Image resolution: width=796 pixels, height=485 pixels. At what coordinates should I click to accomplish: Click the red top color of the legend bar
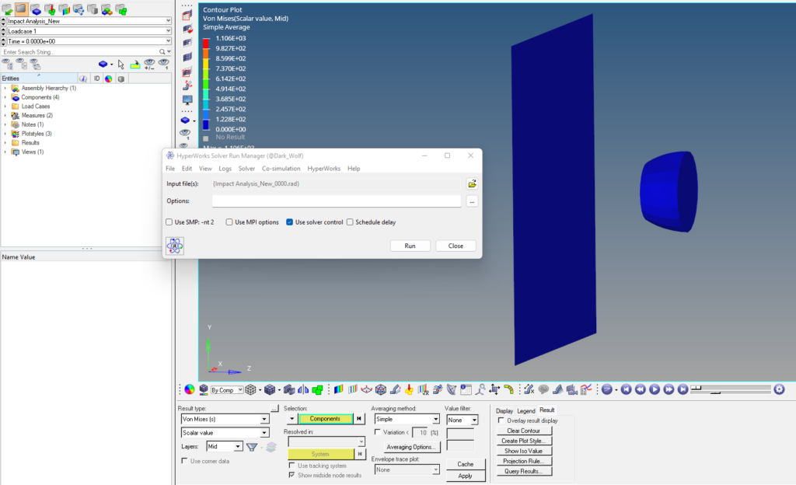(x=205, y=43)
